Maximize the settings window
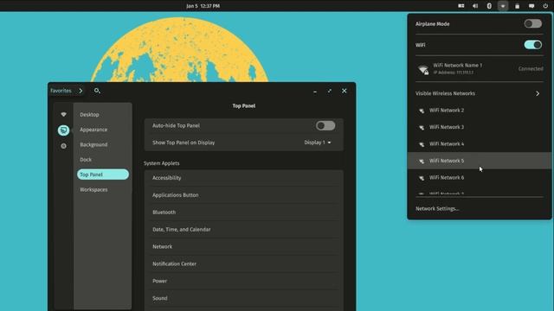 (329, 91)
